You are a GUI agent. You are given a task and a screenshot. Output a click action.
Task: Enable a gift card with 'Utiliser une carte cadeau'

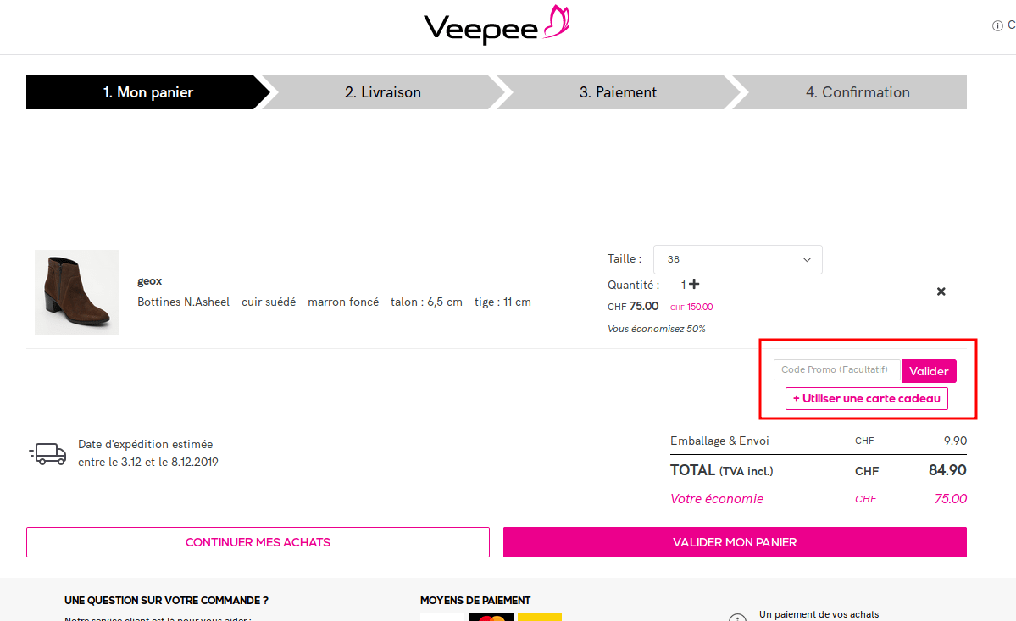coord(866,398)
